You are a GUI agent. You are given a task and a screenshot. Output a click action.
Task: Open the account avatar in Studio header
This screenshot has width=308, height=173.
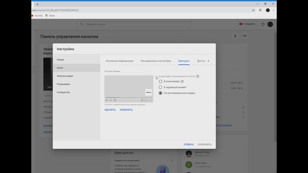tap(270, 25)
